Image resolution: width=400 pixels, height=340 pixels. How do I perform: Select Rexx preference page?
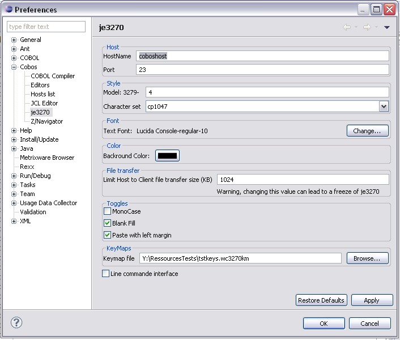point(27,167)
